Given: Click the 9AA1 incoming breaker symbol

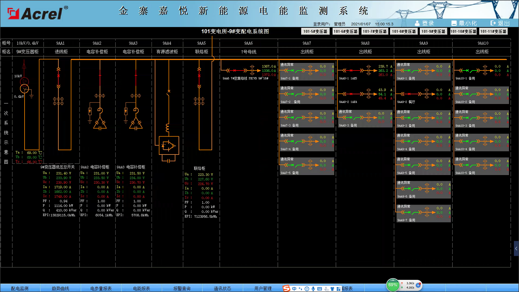Looking at the screenshot, I should tap(58, 76).
